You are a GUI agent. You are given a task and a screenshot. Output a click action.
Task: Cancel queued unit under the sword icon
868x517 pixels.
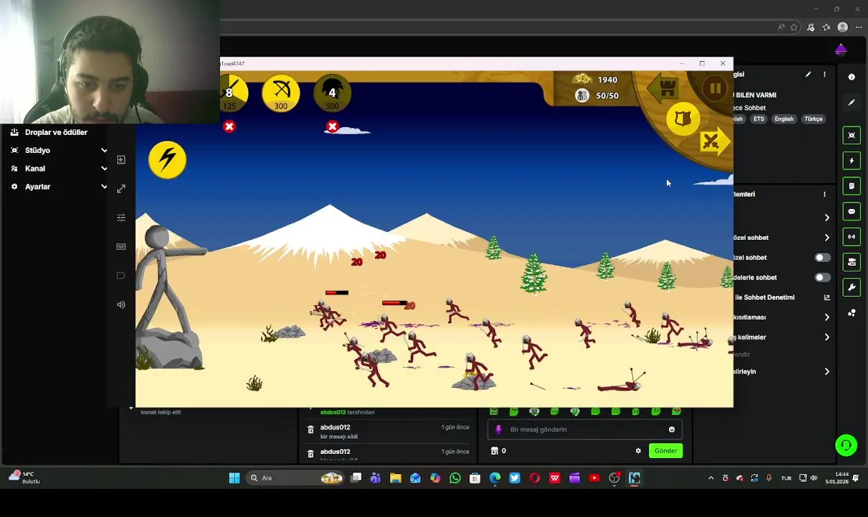[229, 126]
